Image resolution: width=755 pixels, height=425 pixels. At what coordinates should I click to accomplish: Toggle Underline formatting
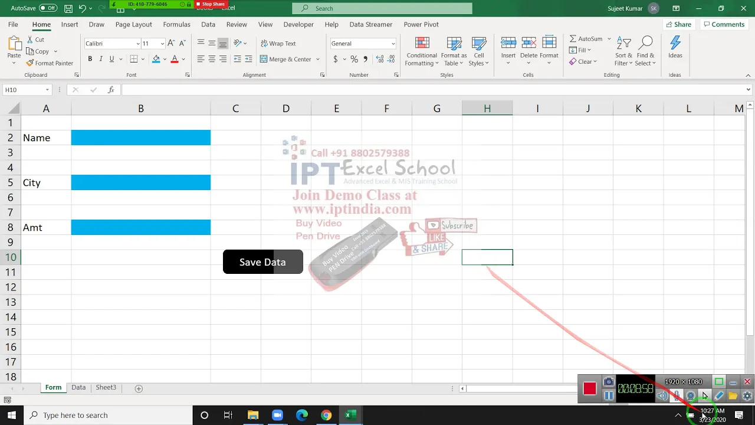click(x=111, y=59)
